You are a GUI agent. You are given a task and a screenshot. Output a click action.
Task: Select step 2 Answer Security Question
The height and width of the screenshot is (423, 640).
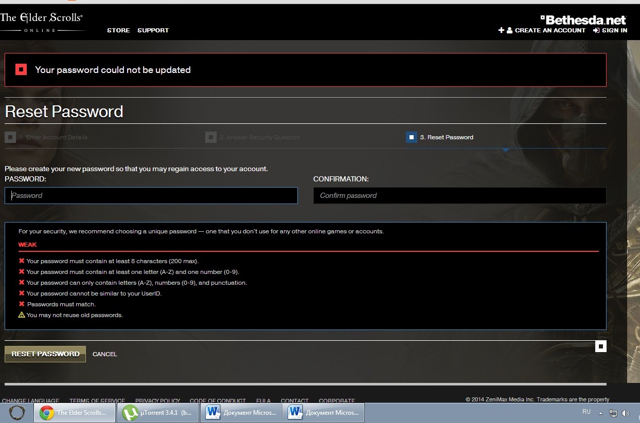[x=253, y=137]
